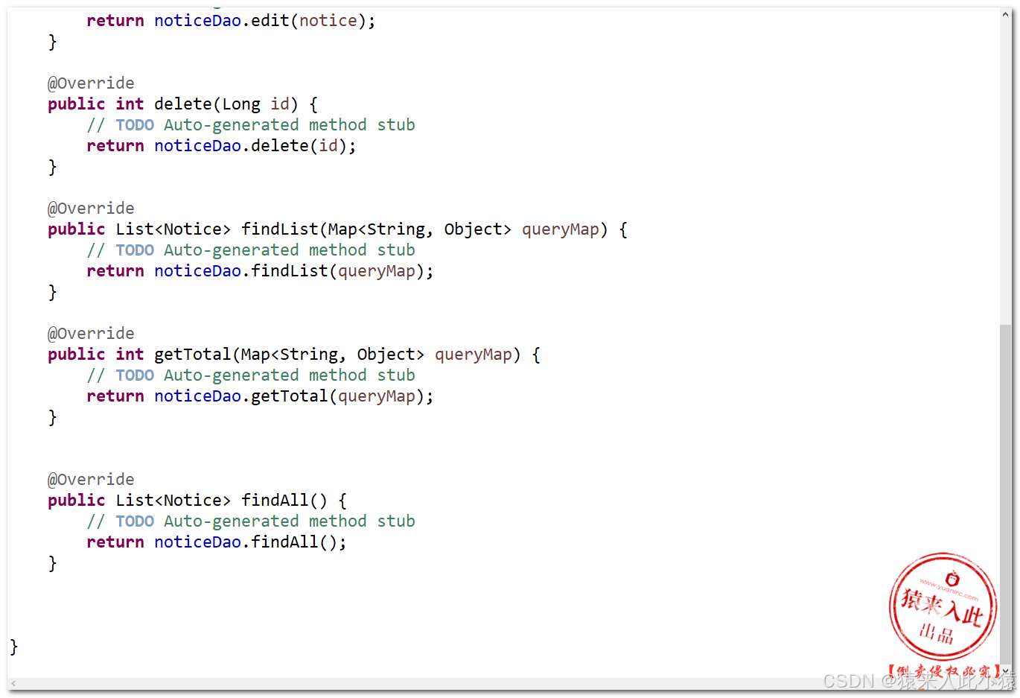This screenshot has height=698, width=1020.
Task: Click the vertical scrollbar thumb
Action: click(x=1006, y=493)
